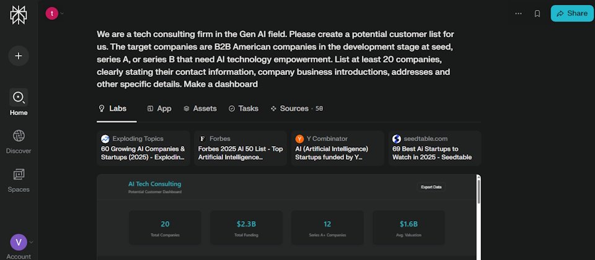View the Sources 50 tab
Screen dimensions: 595x260
(297, 108)
